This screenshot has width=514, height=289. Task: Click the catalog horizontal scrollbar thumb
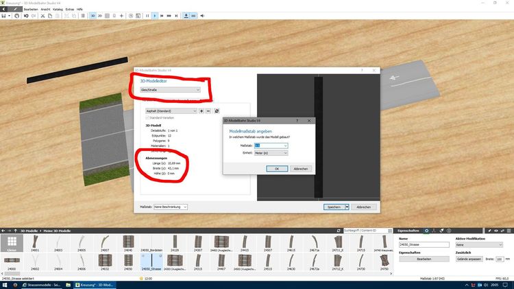(x=12, y=274)
